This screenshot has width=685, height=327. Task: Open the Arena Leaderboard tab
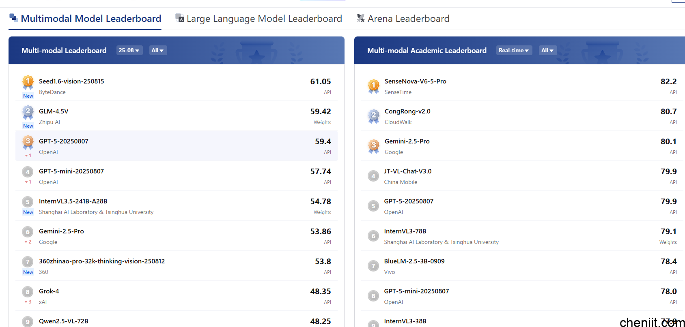pyautogui.click(x=408, y=19)
